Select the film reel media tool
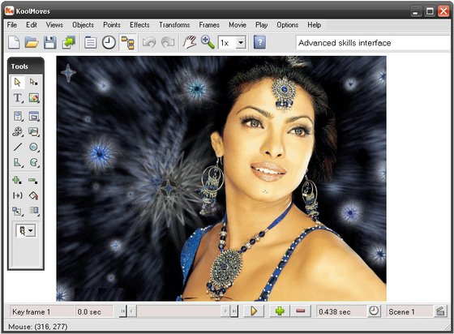This screenshot has height=334, width=454. coord(18,131)
